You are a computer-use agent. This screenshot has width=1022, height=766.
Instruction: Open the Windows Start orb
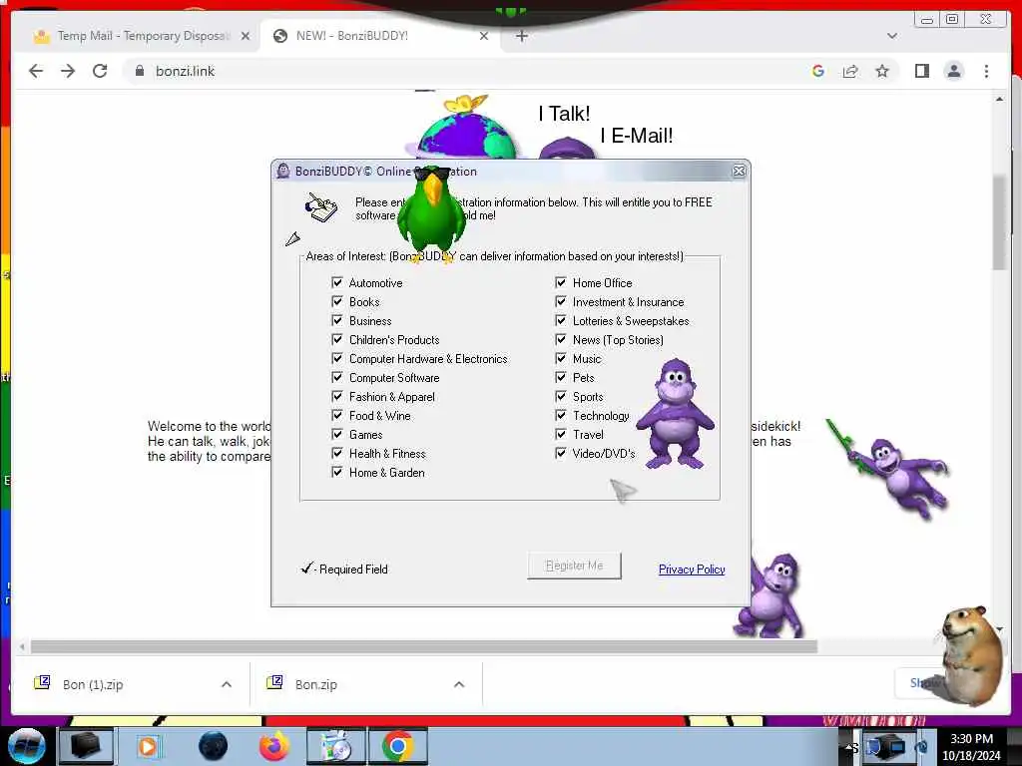tap(26, 746)
